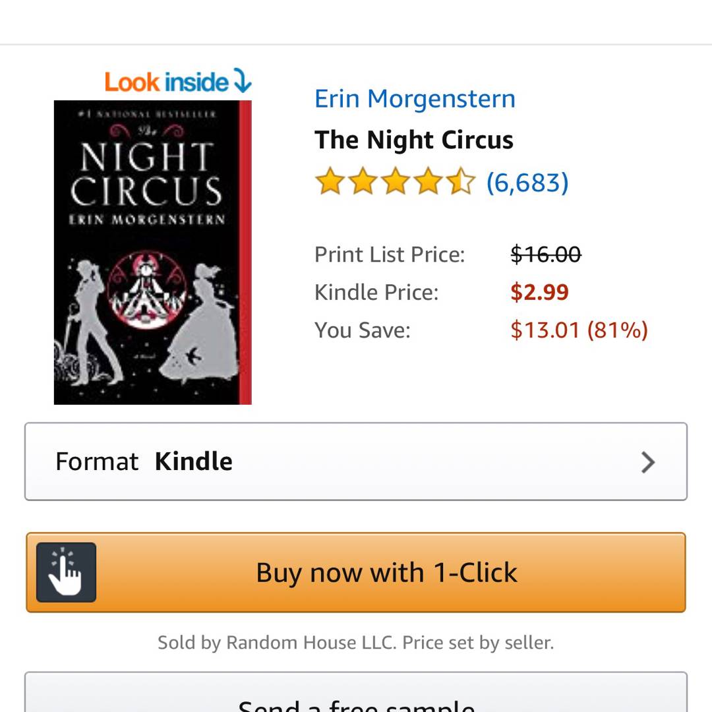Expand the Format chevron arrow
Image resolution: width=712 pixels, height=712 pixels.
coord(648,462)
